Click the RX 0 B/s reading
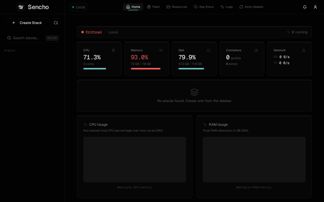The width and height of the screenshot is (324, 202). (281, 57)
